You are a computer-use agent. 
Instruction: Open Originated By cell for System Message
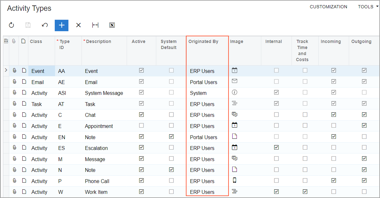(207, 93)
